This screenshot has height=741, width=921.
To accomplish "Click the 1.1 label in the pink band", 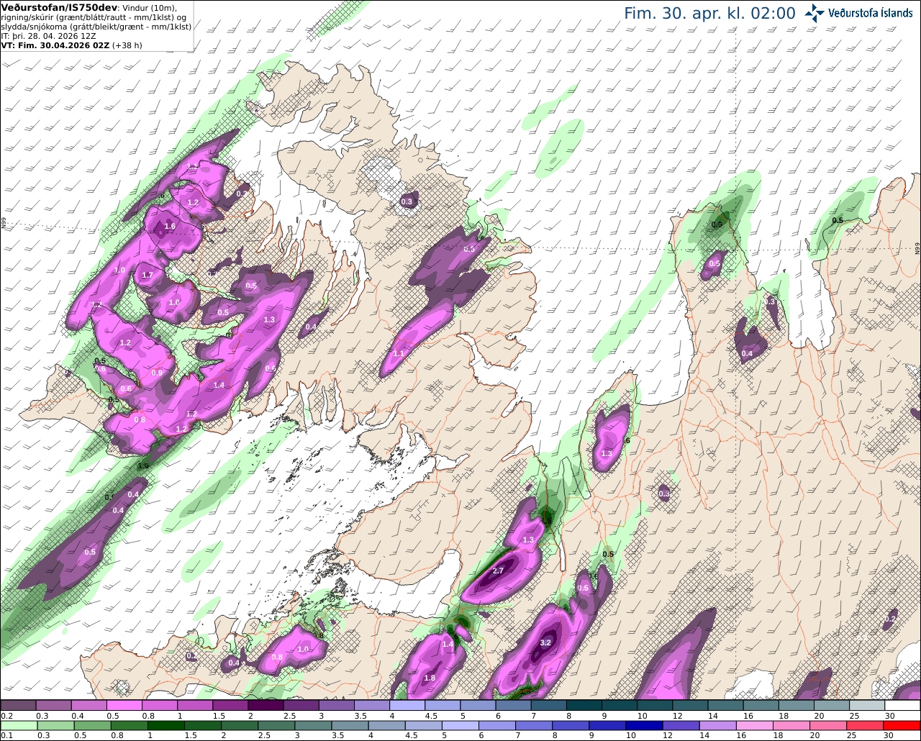I will tap(399, 353).
